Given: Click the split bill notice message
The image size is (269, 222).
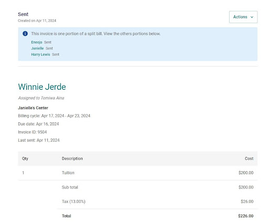Looking at the screenshot, I should pyautogui.click(x=96, y=34).
